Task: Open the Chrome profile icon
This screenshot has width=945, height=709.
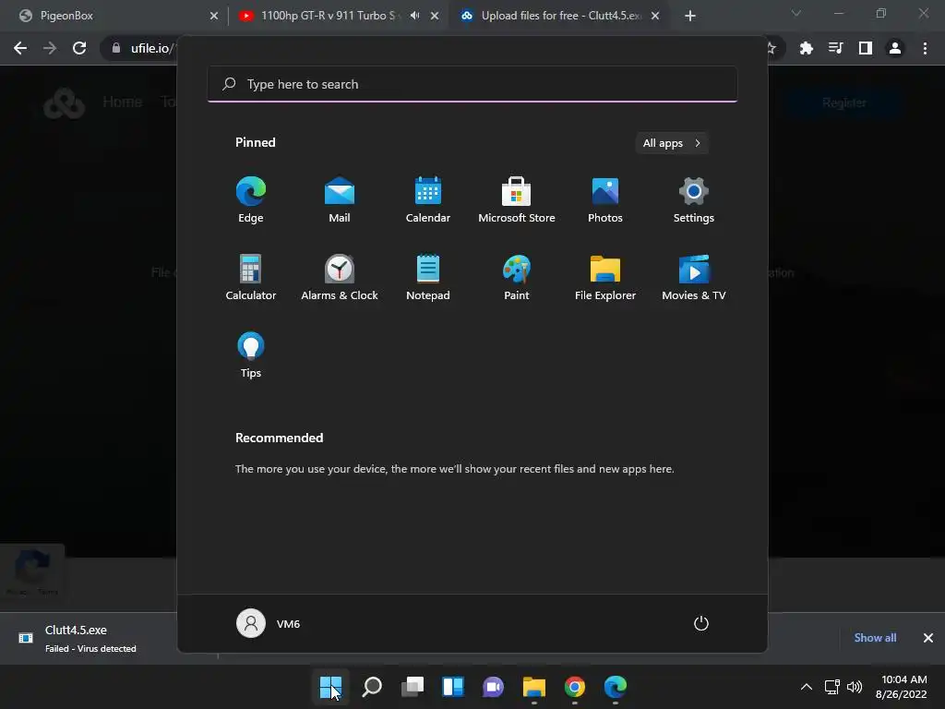Action: [895, 48]
